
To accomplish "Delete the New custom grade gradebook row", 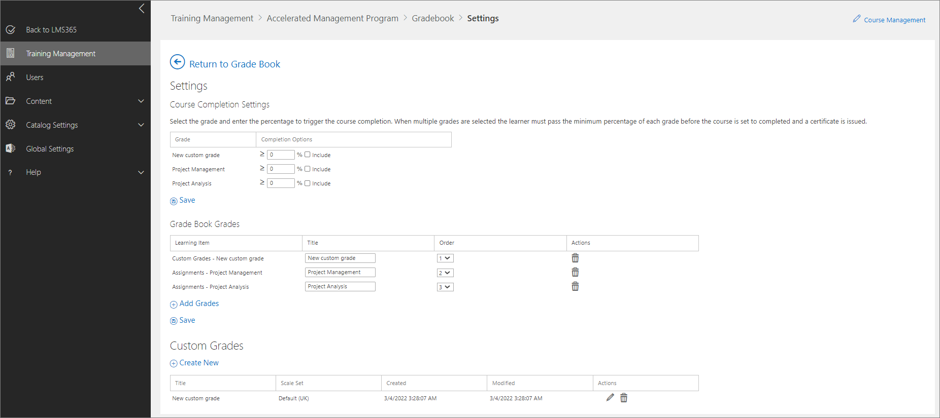I will [x=575, y=258].
